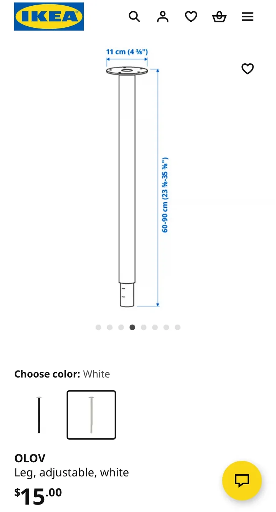The height and width of the screenshot is (512, 276).
Task: Open the search function
Action: [135, 17]
